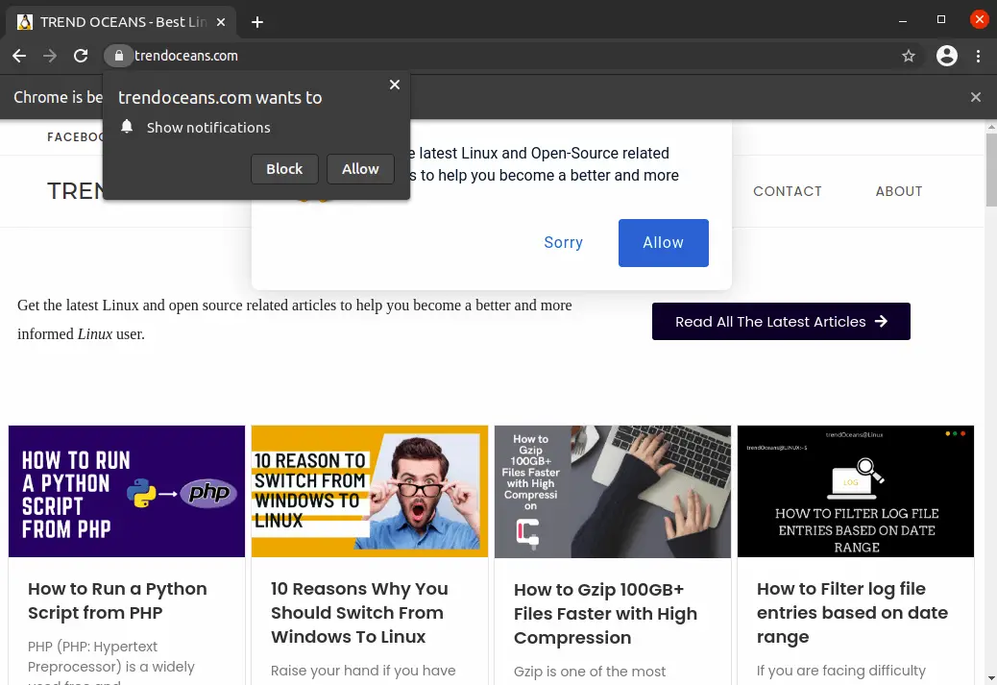Bookmark this page with the star icon
Viewport: 997px width, 685px height.
[x=908, y=56]
